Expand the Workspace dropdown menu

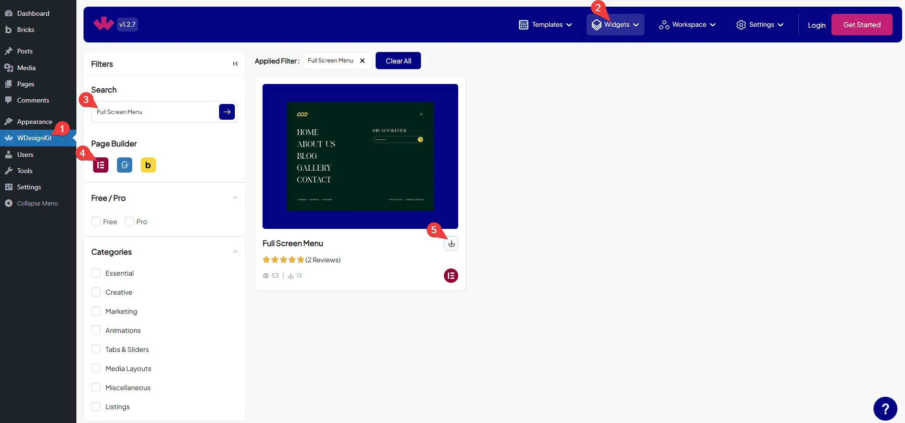[x=687, y=25]
